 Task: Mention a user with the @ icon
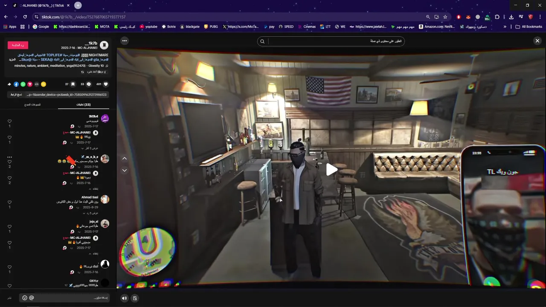tap(32, 298)
